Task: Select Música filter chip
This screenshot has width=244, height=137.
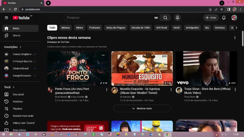Action: pos(66,28)
